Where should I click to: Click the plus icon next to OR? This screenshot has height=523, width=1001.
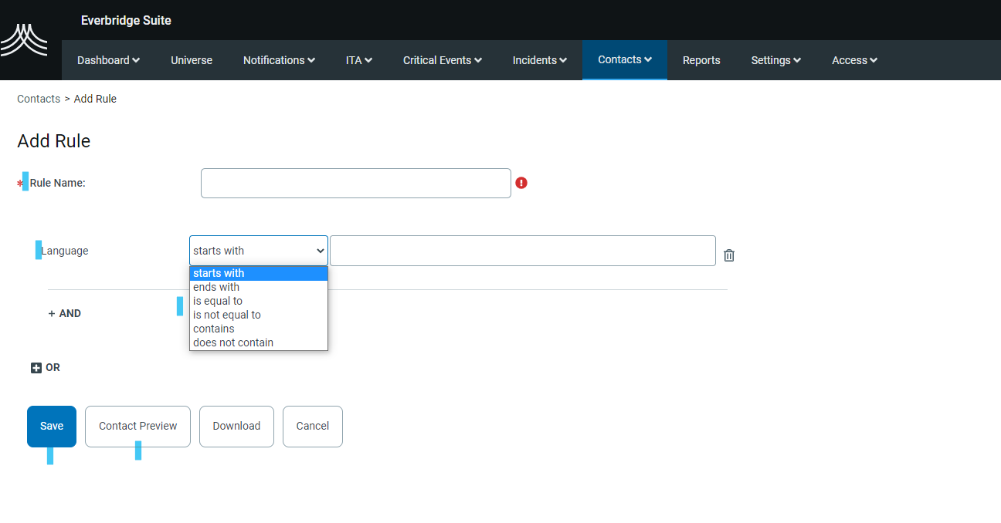[35, 367]
